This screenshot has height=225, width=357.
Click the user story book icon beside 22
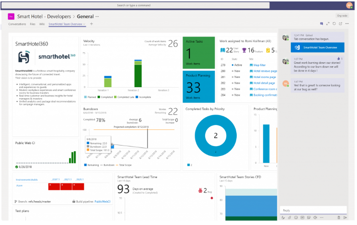click(223, 50)
